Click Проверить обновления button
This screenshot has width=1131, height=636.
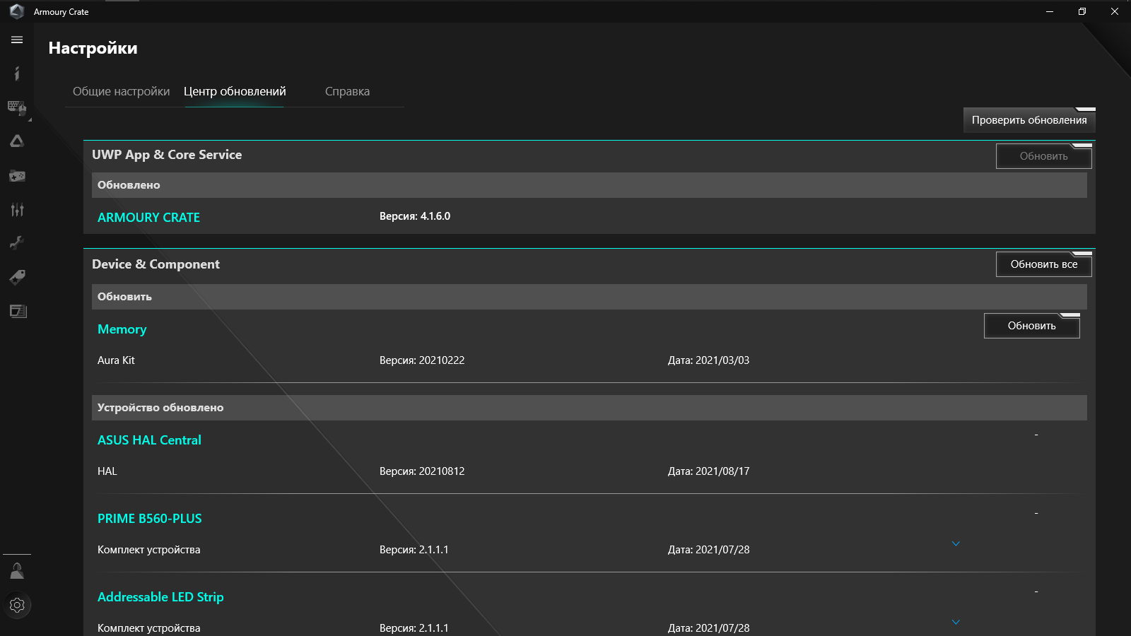tap(1029, 120)
